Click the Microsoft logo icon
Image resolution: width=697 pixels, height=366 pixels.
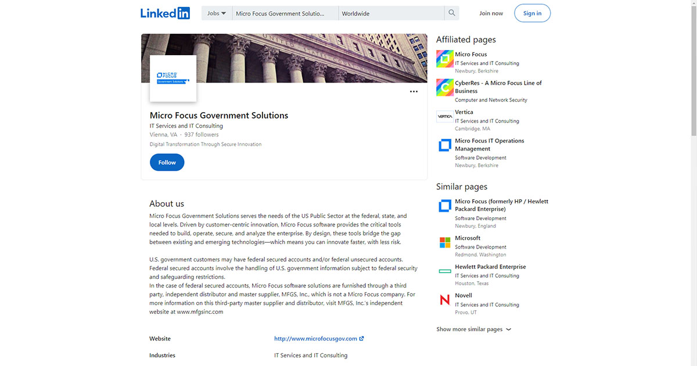(x=445, y=242)
